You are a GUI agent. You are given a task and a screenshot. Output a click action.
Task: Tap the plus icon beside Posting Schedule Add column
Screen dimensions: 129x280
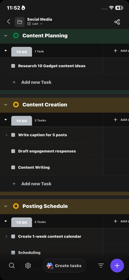coord(115,221)
